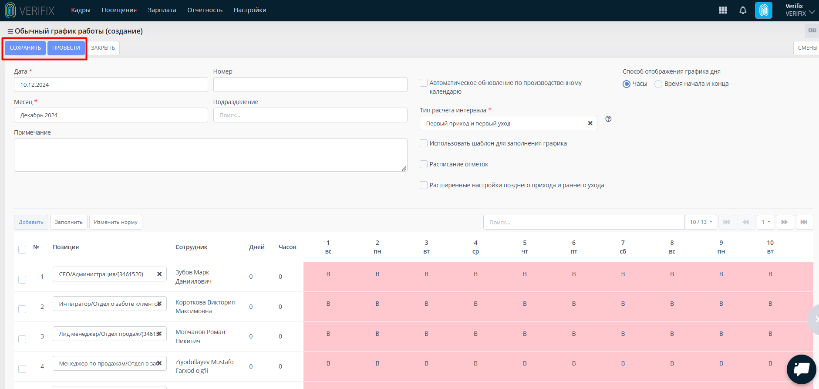Go to the first page of the table
The height and width of the screenshot is (389, 819).
point(727,222)
